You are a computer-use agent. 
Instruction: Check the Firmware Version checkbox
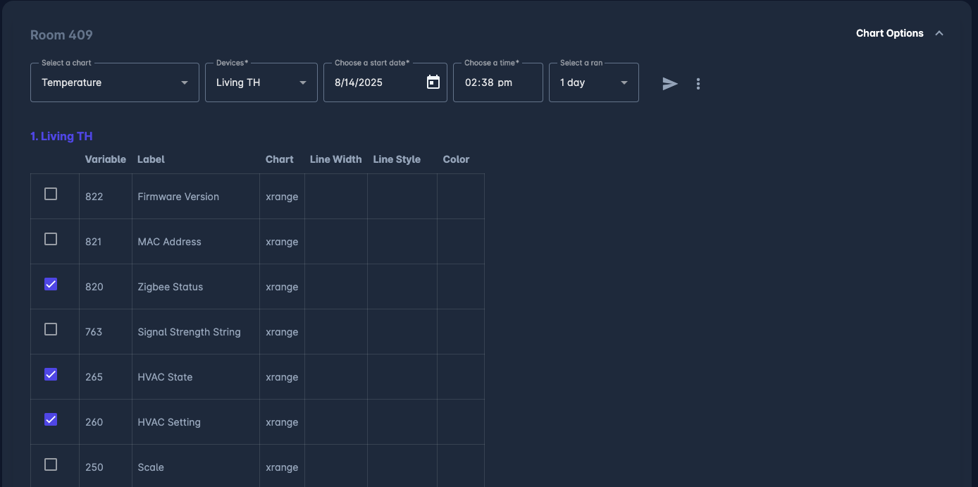tap(51, 194)
